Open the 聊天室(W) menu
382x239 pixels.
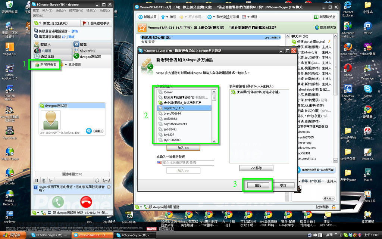pos(76,10)
